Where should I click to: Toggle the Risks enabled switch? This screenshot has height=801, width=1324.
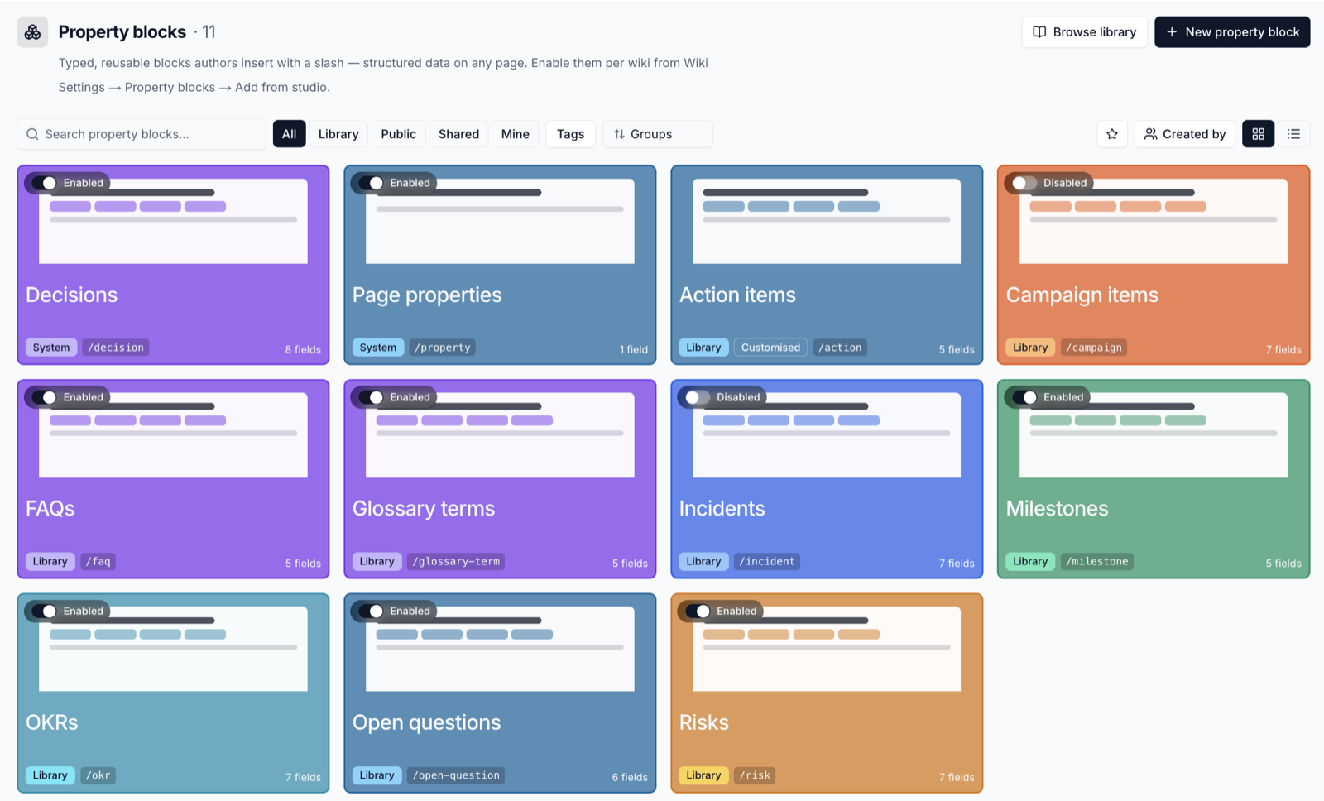(698, 611)
